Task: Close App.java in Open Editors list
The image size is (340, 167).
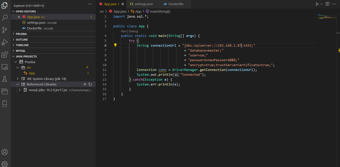Action: point(19,17)
